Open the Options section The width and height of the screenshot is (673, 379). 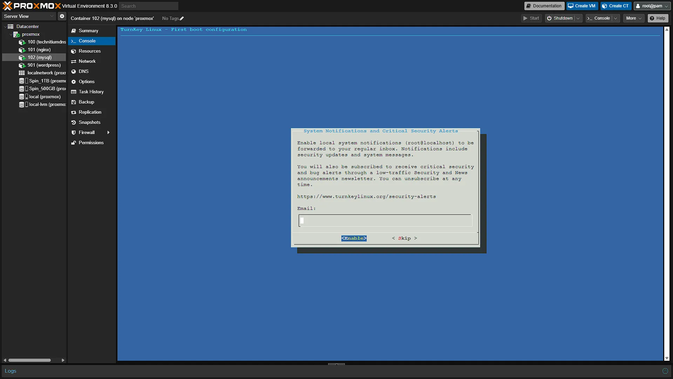coord(92,81)
